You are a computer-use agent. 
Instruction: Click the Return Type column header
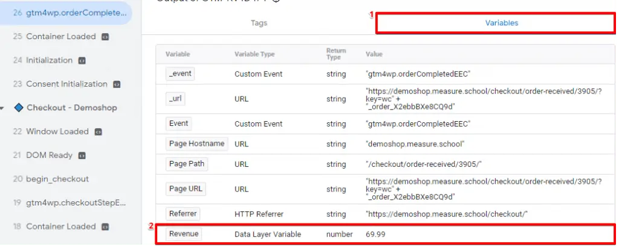(x=336, y=54)
